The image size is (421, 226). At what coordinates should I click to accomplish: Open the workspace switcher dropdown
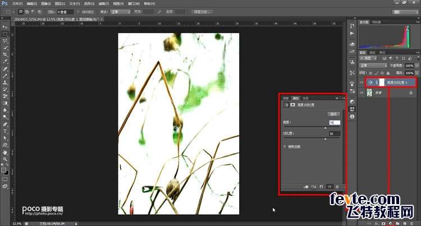click(405, 12)
